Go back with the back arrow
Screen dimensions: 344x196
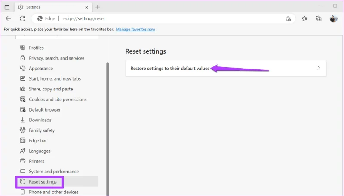coord(8,18)
